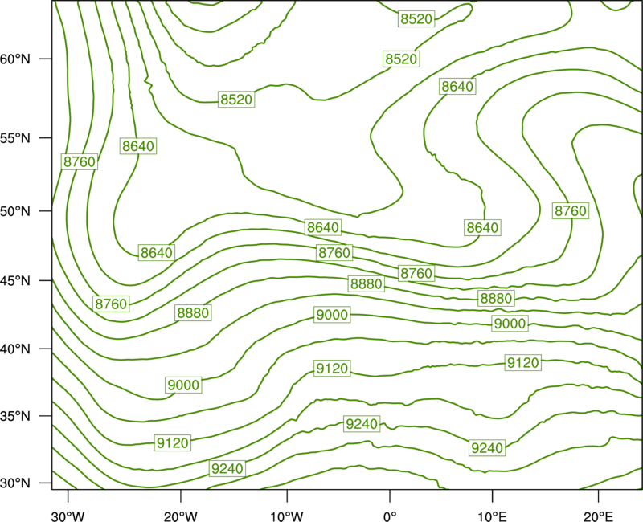
Task: Click the 60°N latitude axis label
Action: (15, 59)
